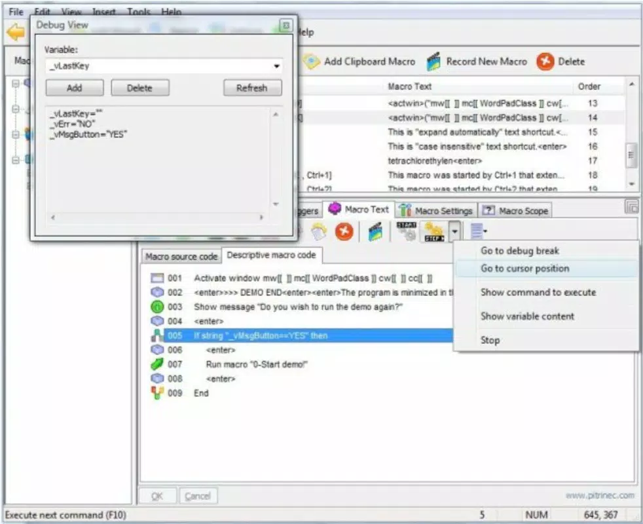Select line 003 Show message command
The height and width of the screenshot is (524, 643).
298,307
